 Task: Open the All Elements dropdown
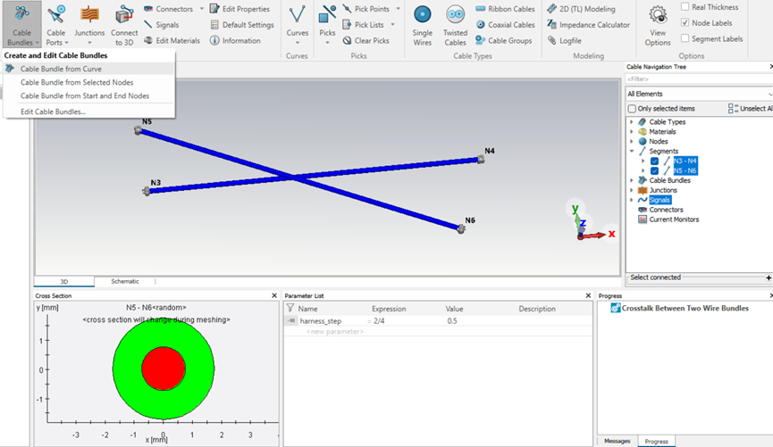pos(699,94)
